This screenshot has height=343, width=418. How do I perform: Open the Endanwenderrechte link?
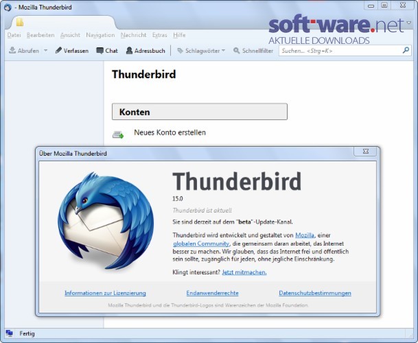point(213,293)
